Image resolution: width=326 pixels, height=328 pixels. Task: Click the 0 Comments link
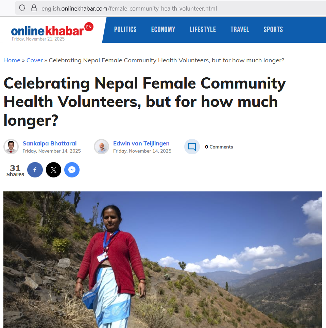(x=219, y=147)
